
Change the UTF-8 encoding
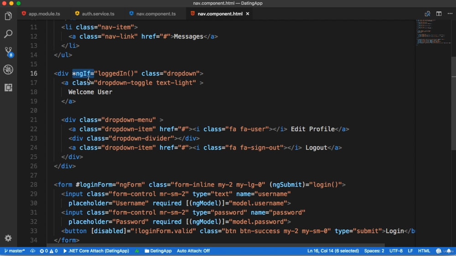396,251
